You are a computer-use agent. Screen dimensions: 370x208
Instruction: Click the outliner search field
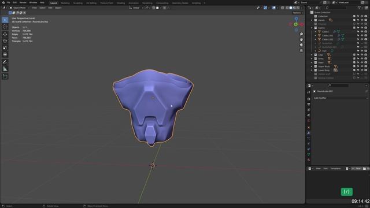[336, 8]
